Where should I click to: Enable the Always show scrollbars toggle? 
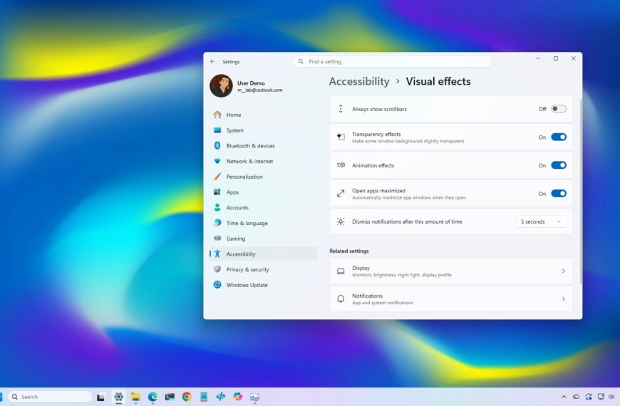pos(559,109)
